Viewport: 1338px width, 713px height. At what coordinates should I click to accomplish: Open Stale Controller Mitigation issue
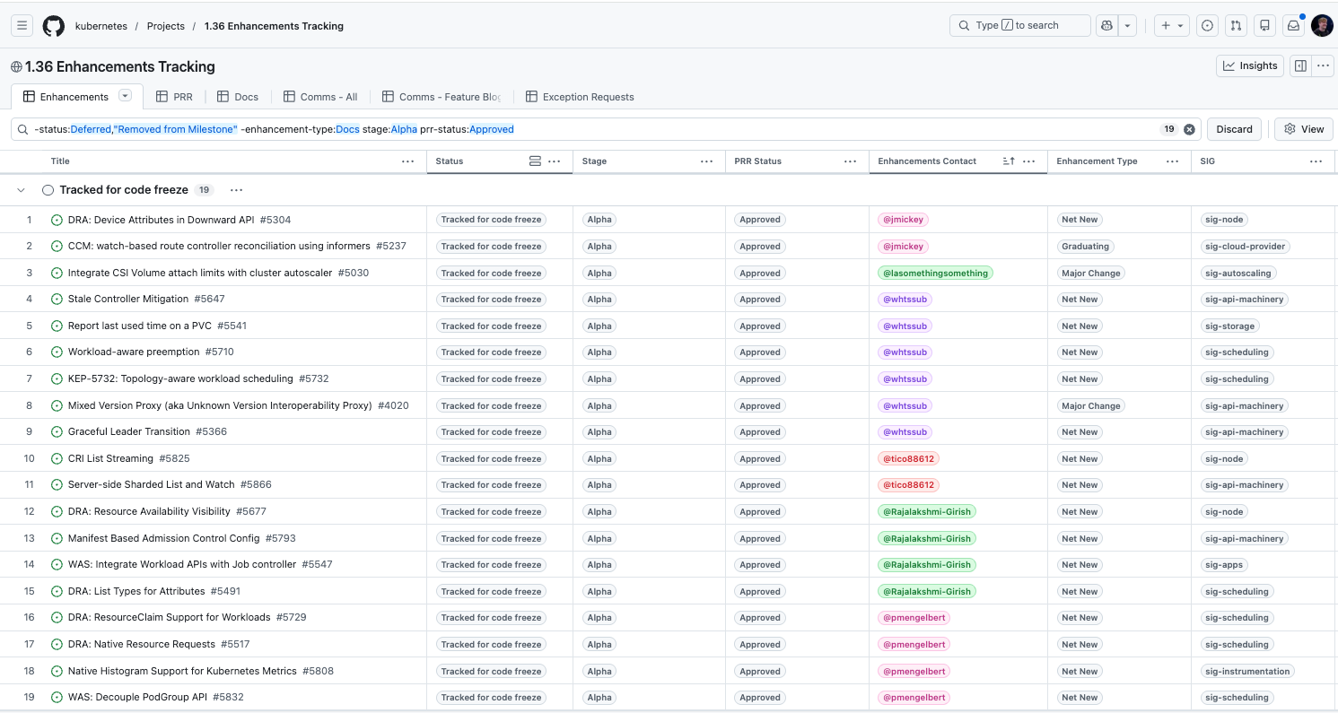click(x=128, y=300)
